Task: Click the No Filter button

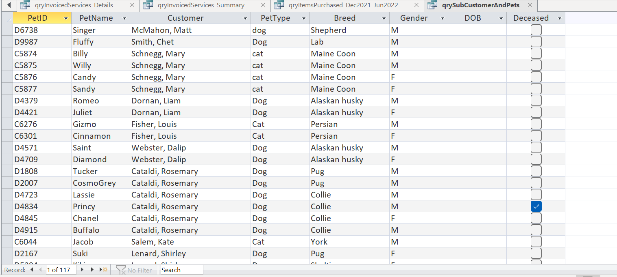Action: 134,270
